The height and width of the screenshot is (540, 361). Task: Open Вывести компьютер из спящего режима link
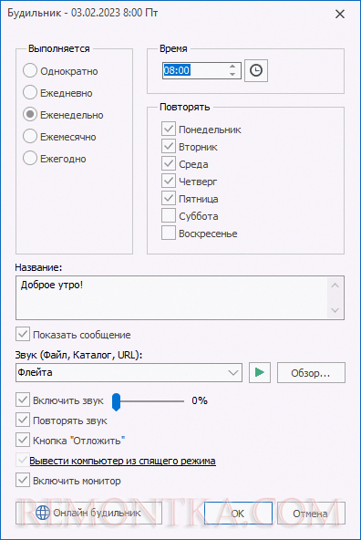(x=122, y=461)
